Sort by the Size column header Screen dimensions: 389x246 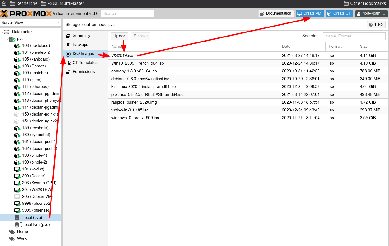[x=372, y=47]
